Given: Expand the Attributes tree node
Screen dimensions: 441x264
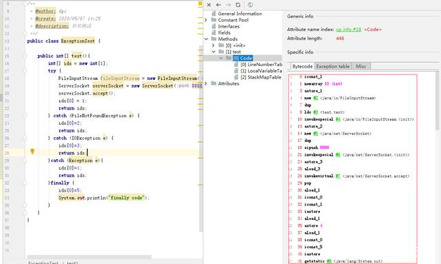Looking at the screenshot, I should 206,83.
